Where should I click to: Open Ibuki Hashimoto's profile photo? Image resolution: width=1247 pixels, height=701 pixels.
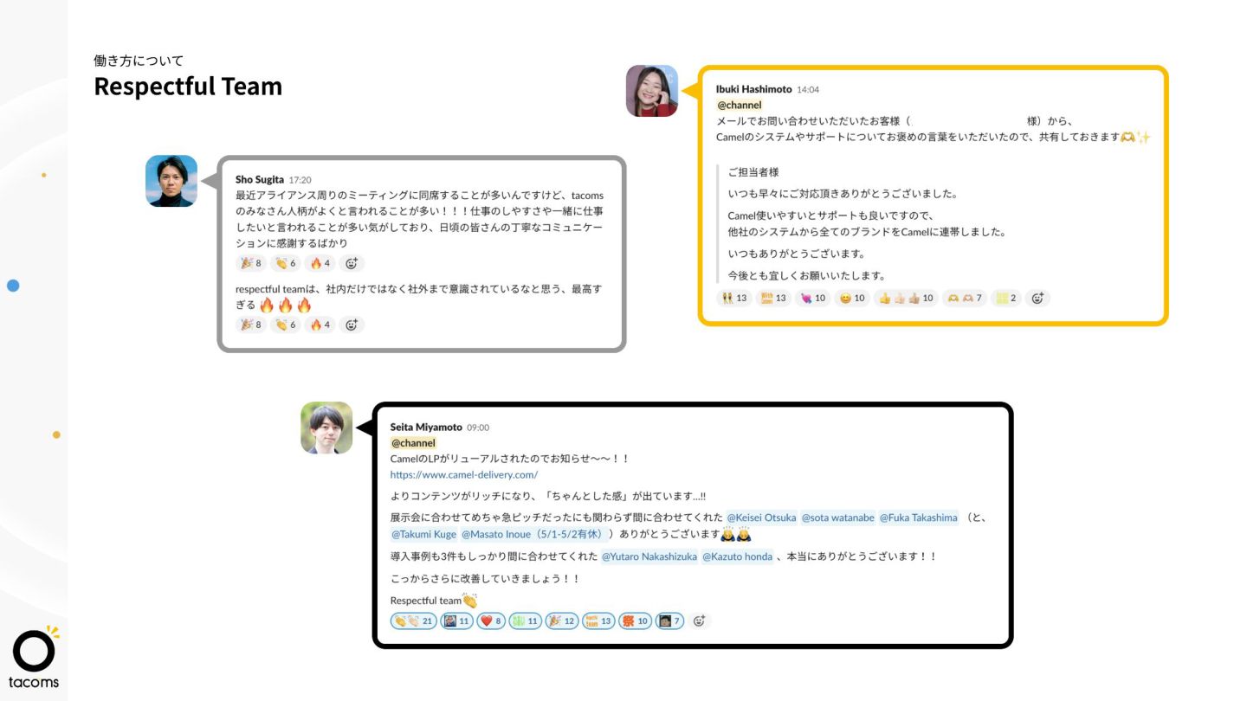[652, 91]
